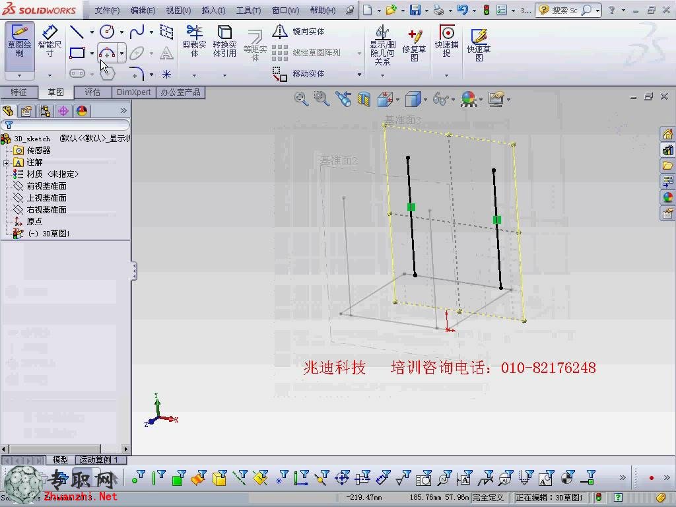This screenshot has height=507, width=676.
Task: Open the View Palette task pane
Action: click(x=668, y=181)
